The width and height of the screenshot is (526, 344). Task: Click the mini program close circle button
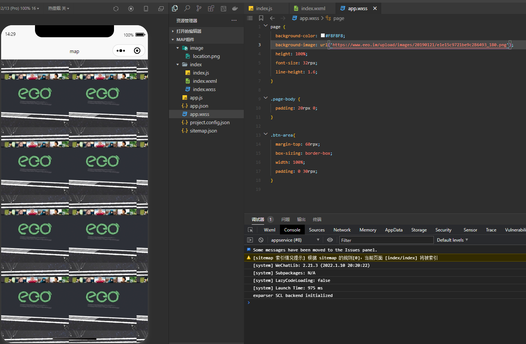coord(137,51)
